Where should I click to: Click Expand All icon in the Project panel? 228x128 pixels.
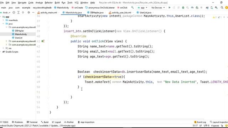pos(19,12)
